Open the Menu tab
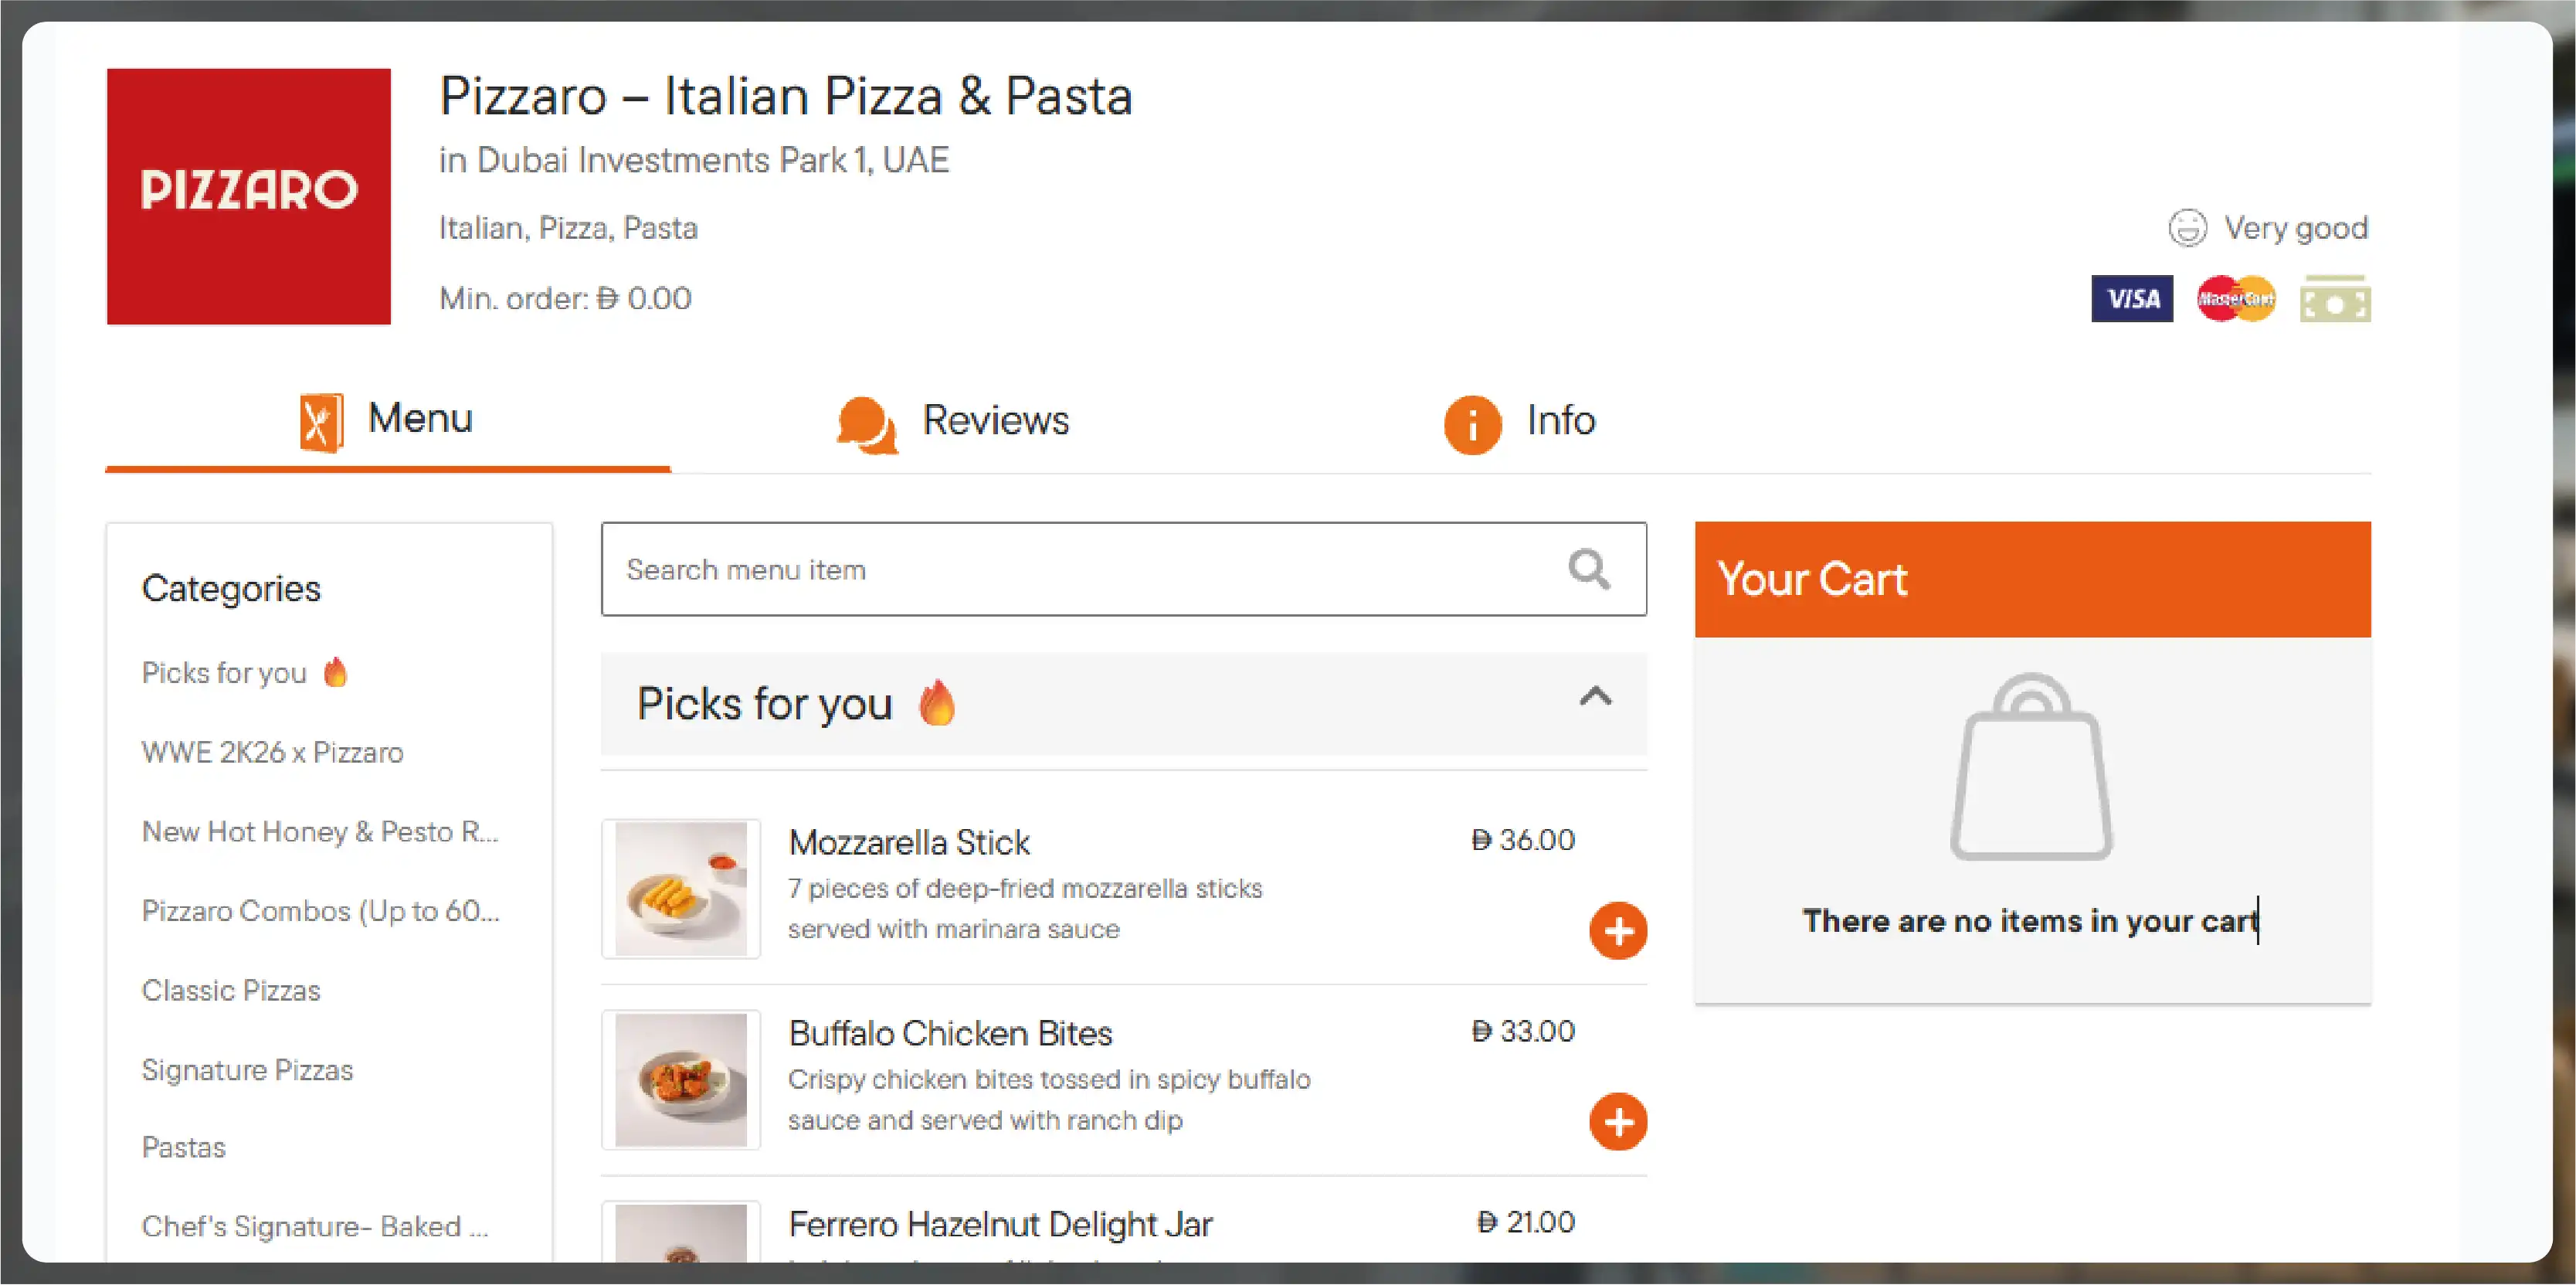The width and height of the screenshot is (2576, 1285). tap(387, 420)
